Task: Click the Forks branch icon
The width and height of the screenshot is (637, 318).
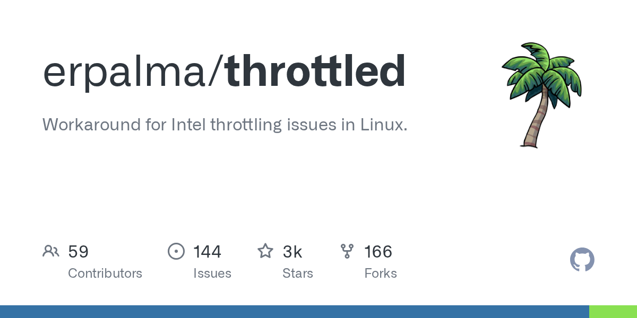Action: click(x=347, y=251)
